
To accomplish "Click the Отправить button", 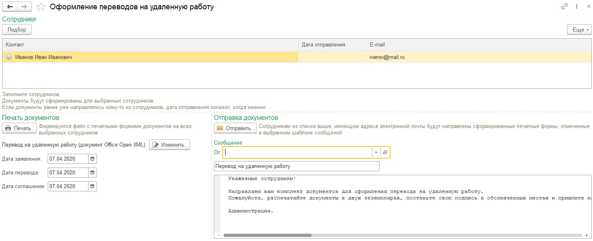I will tap(235, 128).
